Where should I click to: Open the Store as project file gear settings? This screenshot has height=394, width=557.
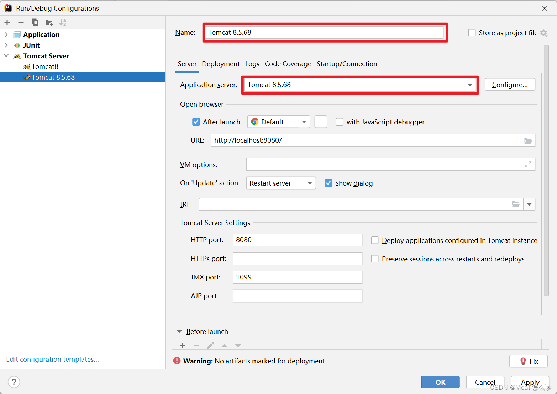(x=543, y=33)
